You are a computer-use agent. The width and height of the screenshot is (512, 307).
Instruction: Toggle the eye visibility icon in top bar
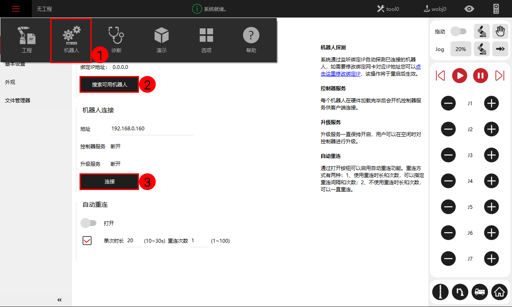coord(470,9)
